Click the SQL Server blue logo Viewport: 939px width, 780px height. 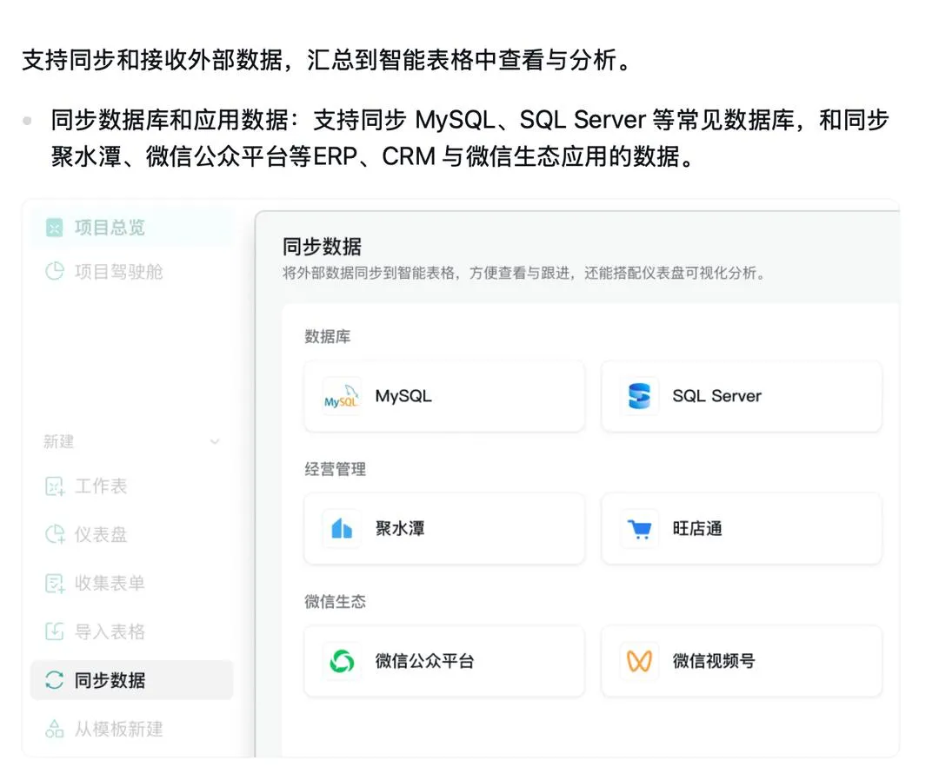pyautogui.click(x=640, y=396)
